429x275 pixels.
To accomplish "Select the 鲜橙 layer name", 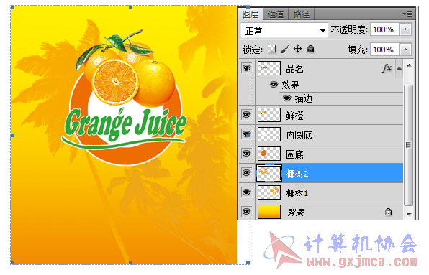I will (x=294, y=116).
